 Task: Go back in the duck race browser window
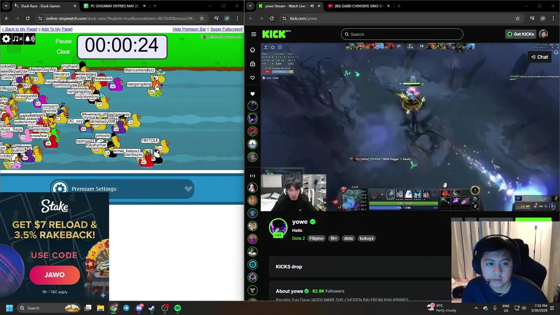pyautogui.click(x=7, y=18)
